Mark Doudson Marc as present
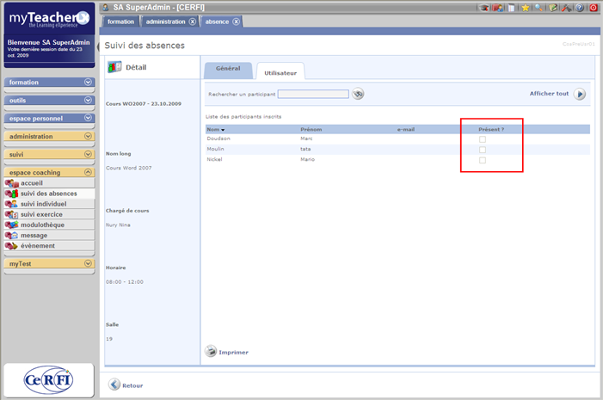 (483, 139)
